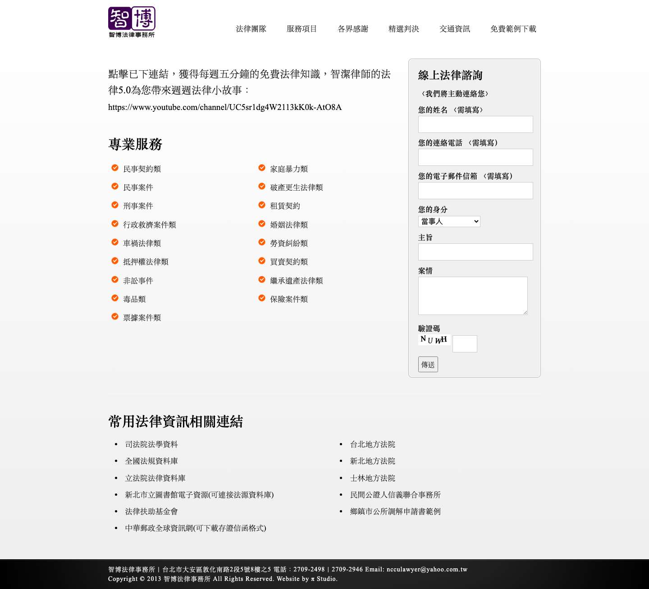Open the 免費範例下載 menu item
This screenshot has height=589, width=649.
(x=513, y=29)
